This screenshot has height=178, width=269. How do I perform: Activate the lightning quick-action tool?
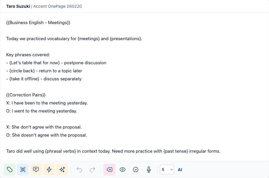[49, 169]
